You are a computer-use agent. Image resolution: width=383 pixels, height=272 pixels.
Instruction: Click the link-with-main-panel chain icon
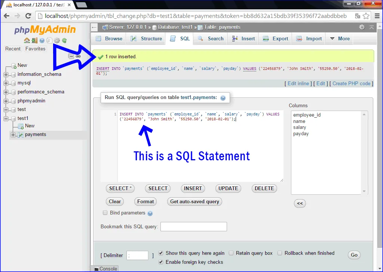tap(78, 56)
